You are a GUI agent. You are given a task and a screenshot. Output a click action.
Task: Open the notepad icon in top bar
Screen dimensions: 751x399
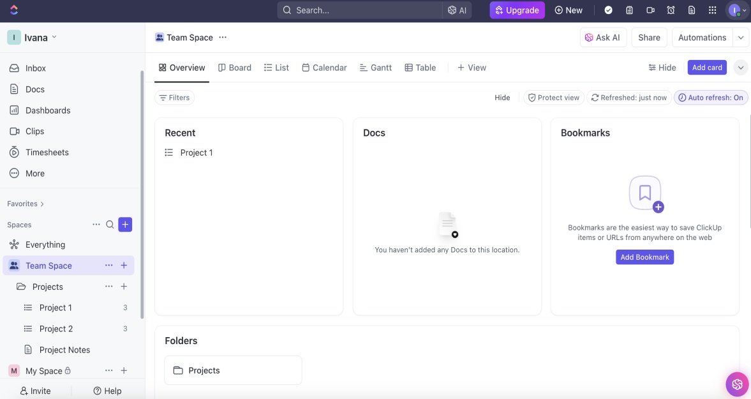(629, 10)
